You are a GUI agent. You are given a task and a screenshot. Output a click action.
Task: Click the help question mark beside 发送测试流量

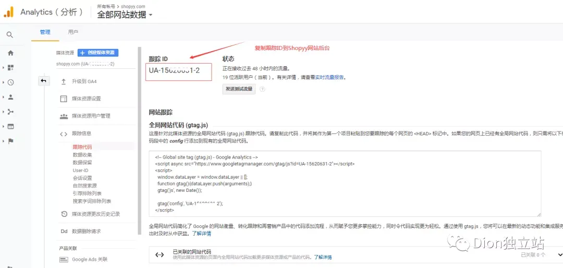[x=262, y=89]
